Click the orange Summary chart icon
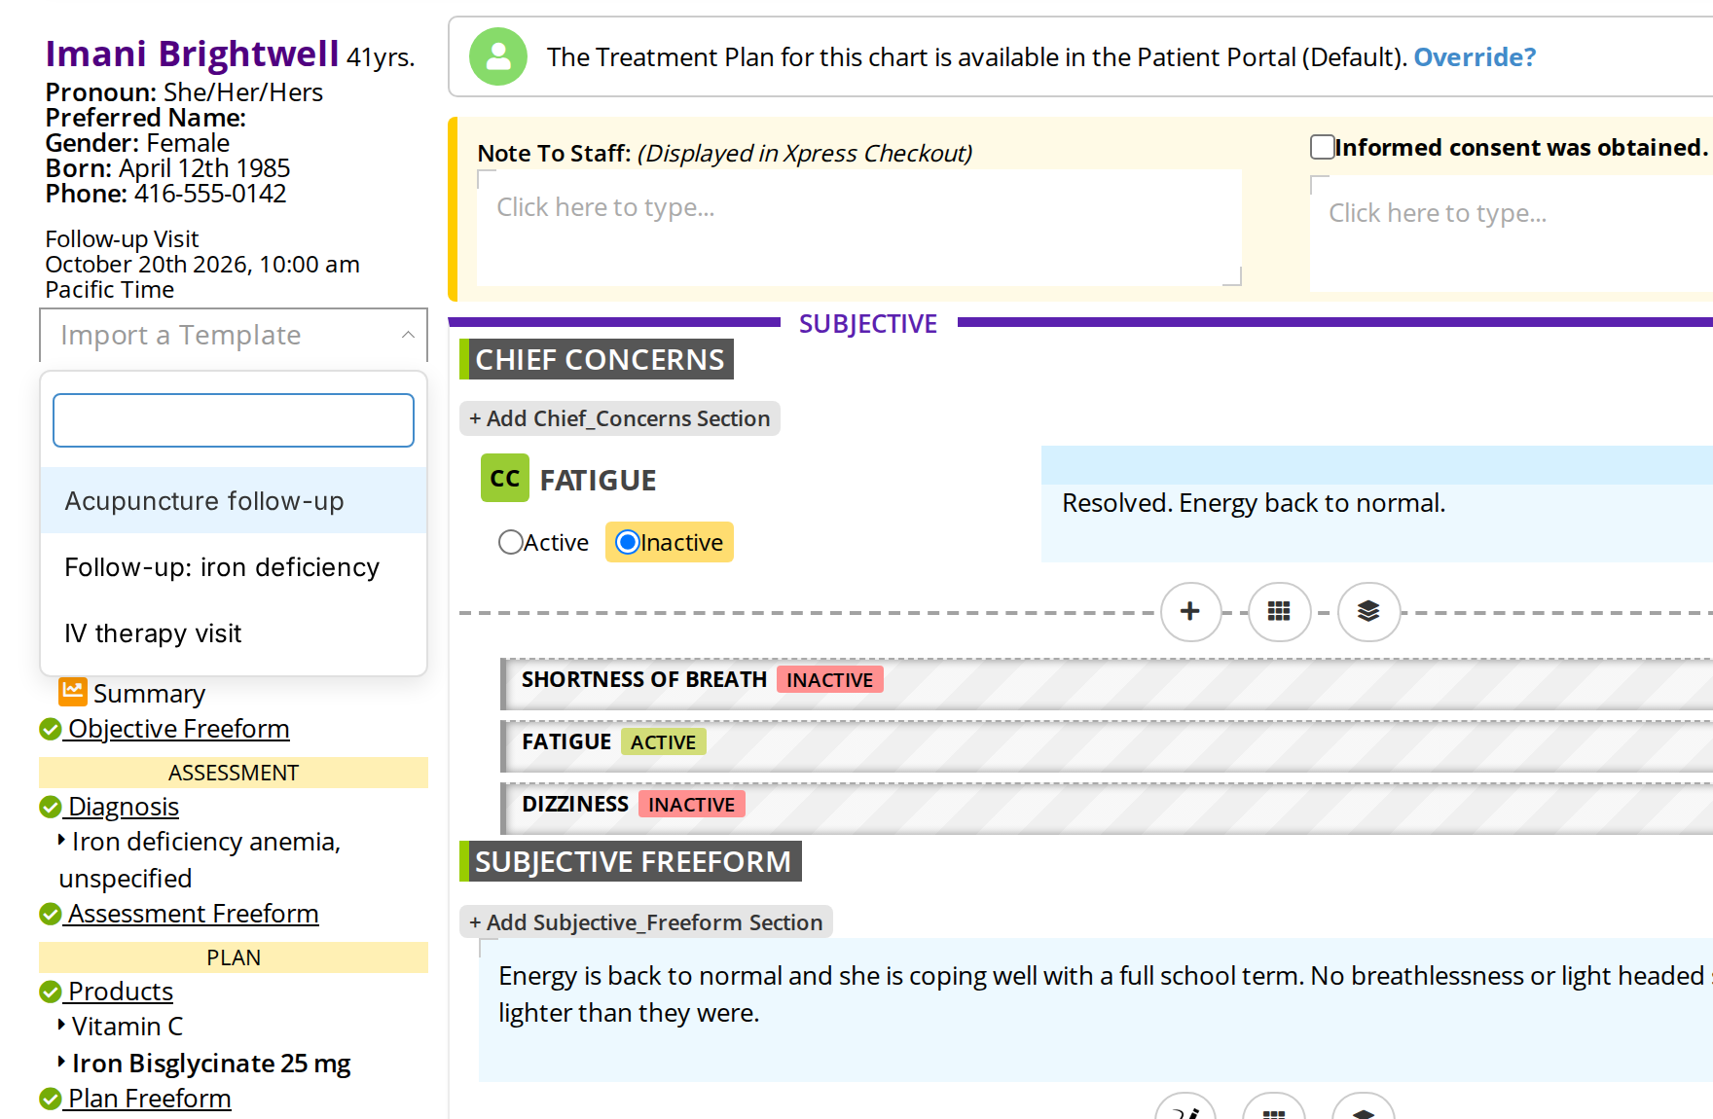Image resolution: width=1713 pixels, height=1119 pixels. pos(73,692)
